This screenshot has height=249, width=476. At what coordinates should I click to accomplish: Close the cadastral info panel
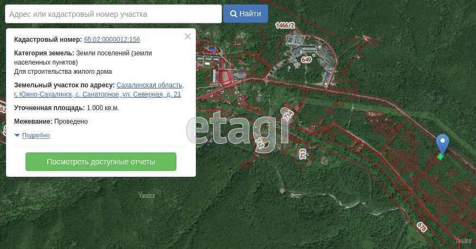click(187, 36)
